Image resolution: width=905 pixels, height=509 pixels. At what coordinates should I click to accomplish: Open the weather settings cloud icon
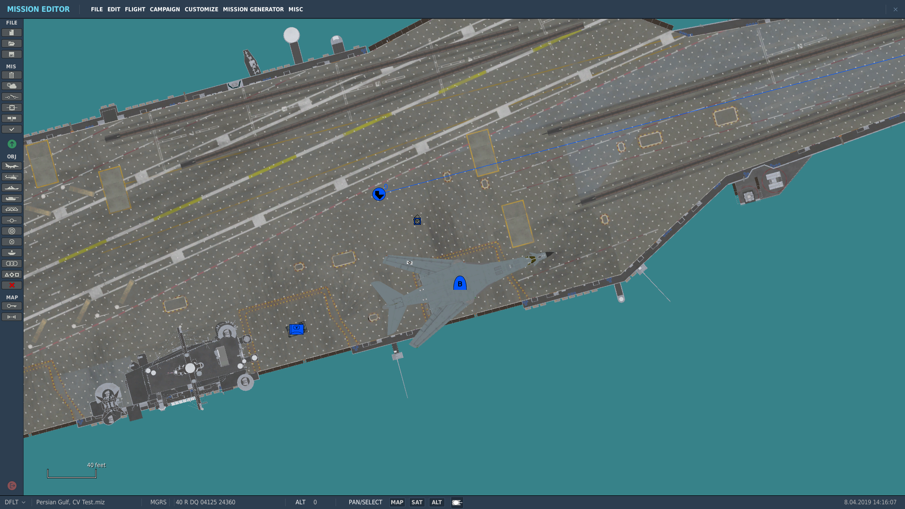click(12, 86)
